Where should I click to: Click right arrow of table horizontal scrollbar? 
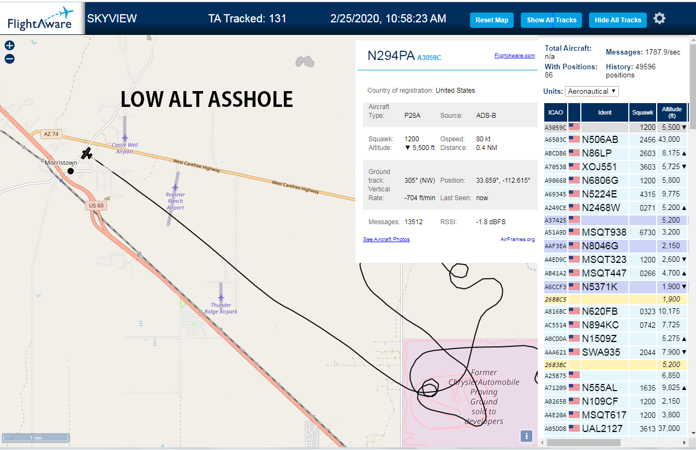(685, 442)
